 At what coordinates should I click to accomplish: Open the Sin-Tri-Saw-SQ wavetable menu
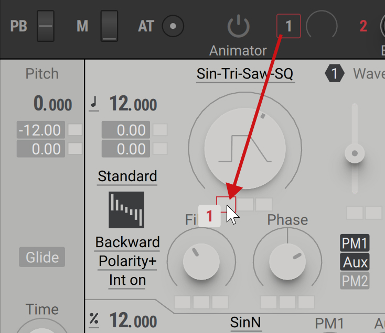pos(245,74)
